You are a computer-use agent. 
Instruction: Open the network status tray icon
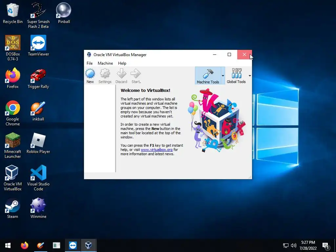(286, 245)
